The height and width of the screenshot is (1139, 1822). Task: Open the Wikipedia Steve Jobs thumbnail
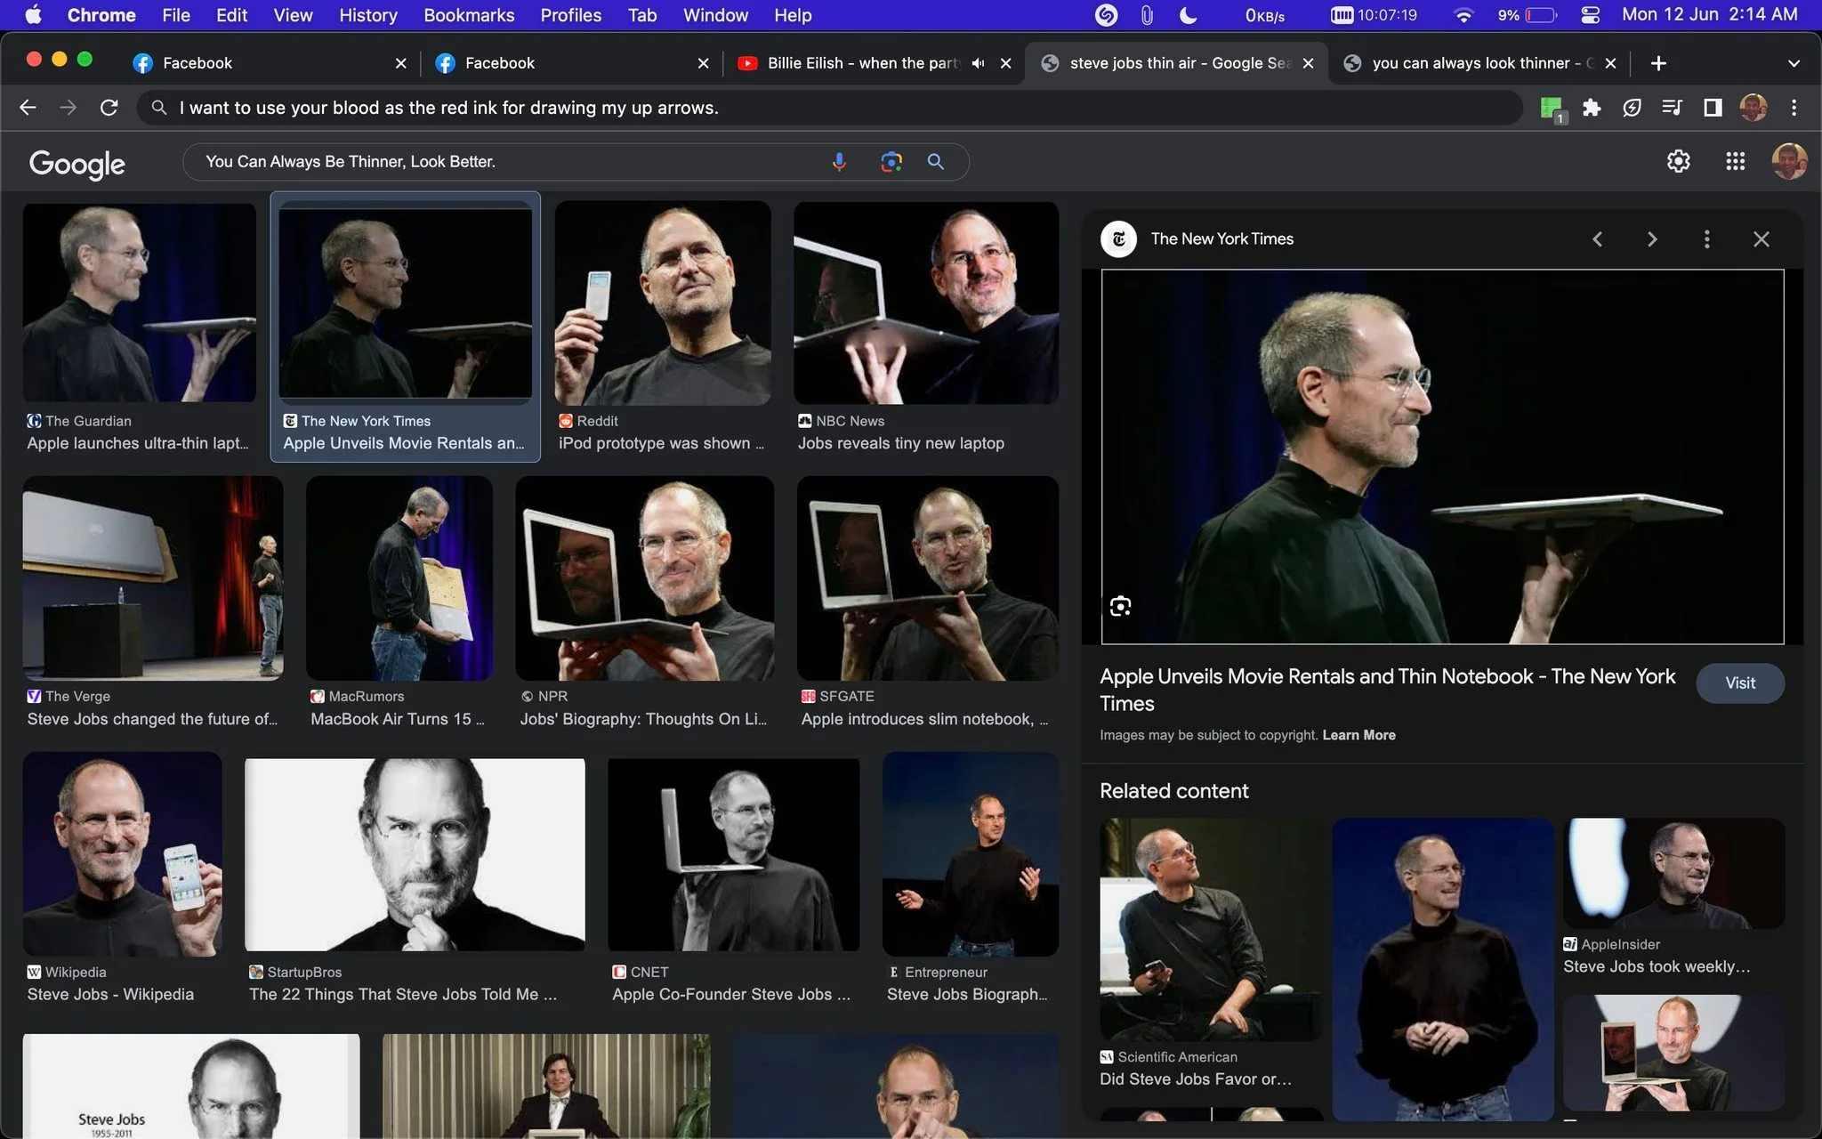[x=123, y=854]
